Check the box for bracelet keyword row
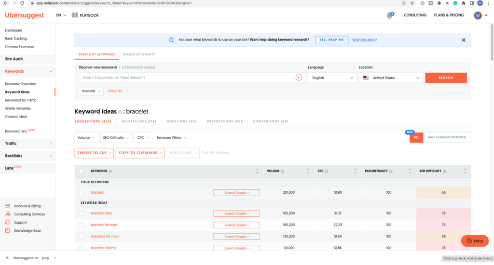Screen dimensions: 494x265 click(81, 193)
